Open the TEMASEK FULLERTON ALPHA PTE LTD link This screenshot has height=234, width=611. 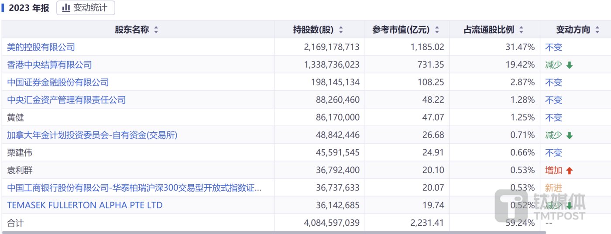(x=85, y=205)
